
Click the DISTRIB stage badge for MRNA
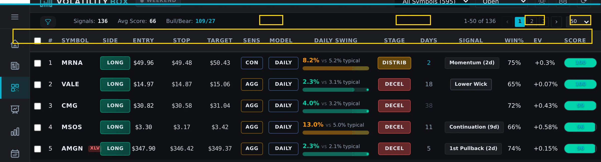(394, 63)
